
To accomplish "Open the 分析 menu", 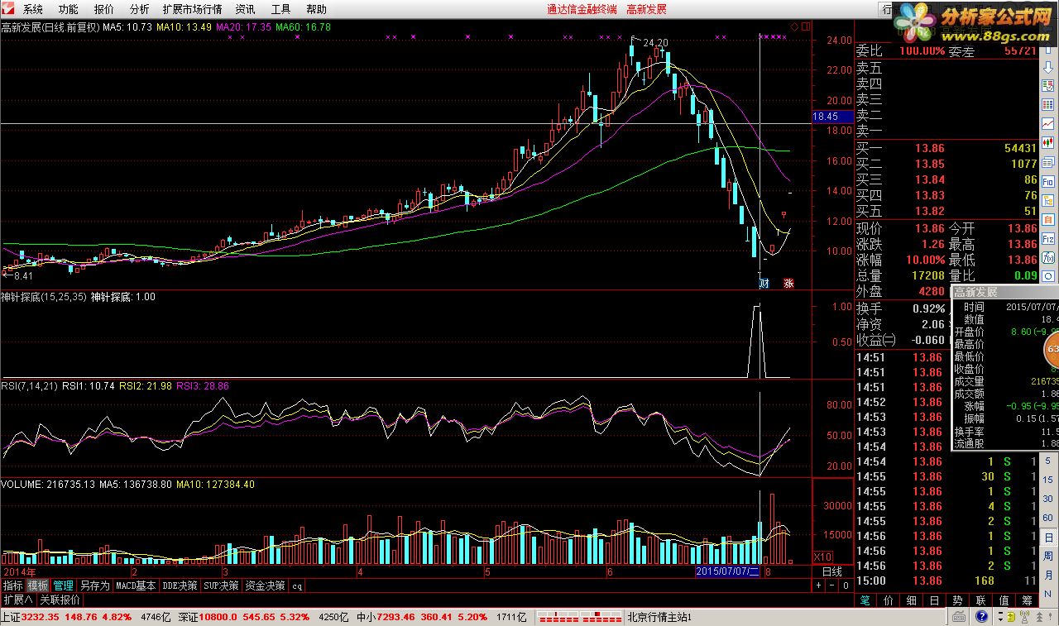I will 140,9.
